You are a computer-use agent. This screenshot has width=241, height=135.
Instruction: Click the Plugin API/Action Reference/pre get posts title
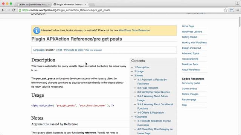click(x=76, y=39)
